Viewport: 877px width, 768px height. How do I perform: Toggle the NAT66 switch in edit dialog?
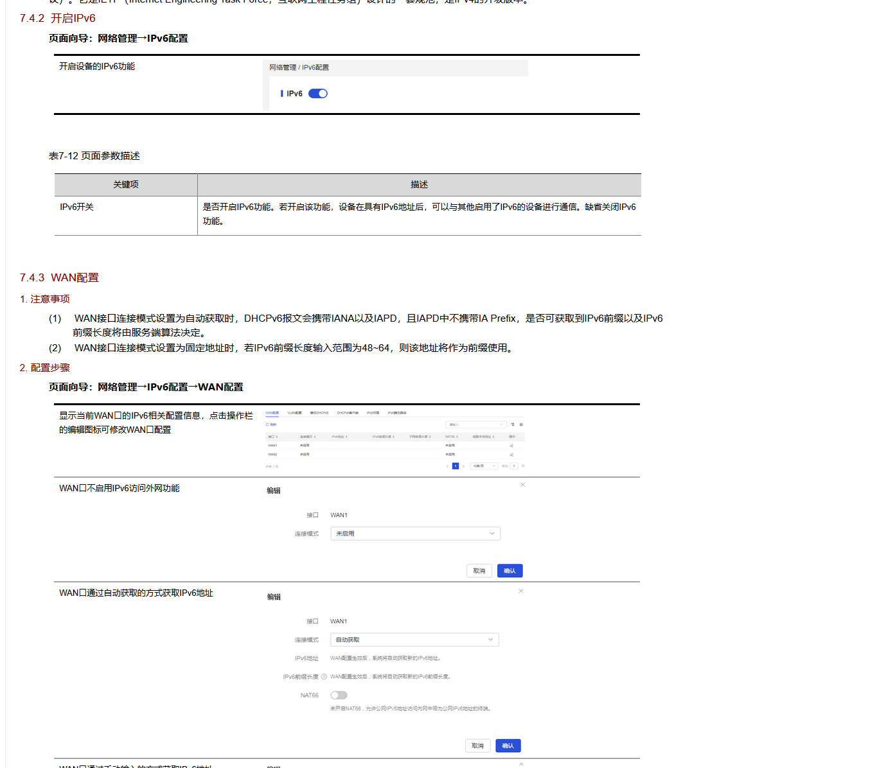(339, 695)
